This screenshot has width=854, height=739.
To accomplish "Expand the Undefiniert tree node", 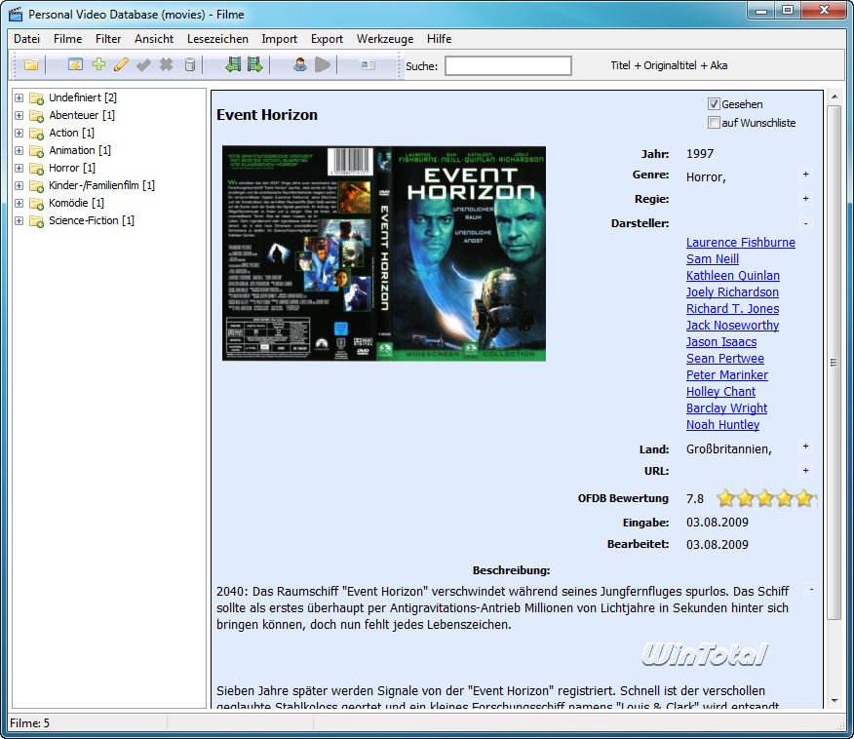I will [x=19, y=98].
